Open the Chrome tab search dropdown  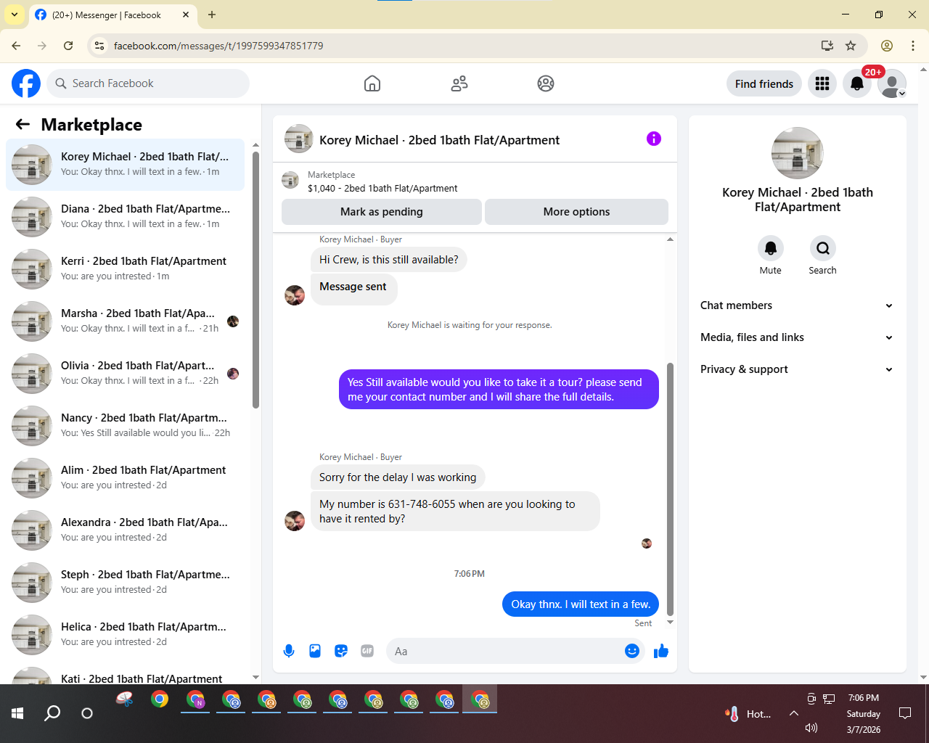coord(15,15)
